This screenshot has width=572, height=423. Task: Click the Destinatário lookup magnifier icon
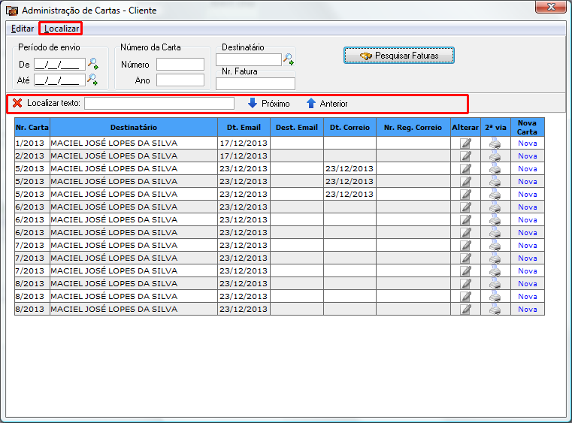[x=289, y=59]
